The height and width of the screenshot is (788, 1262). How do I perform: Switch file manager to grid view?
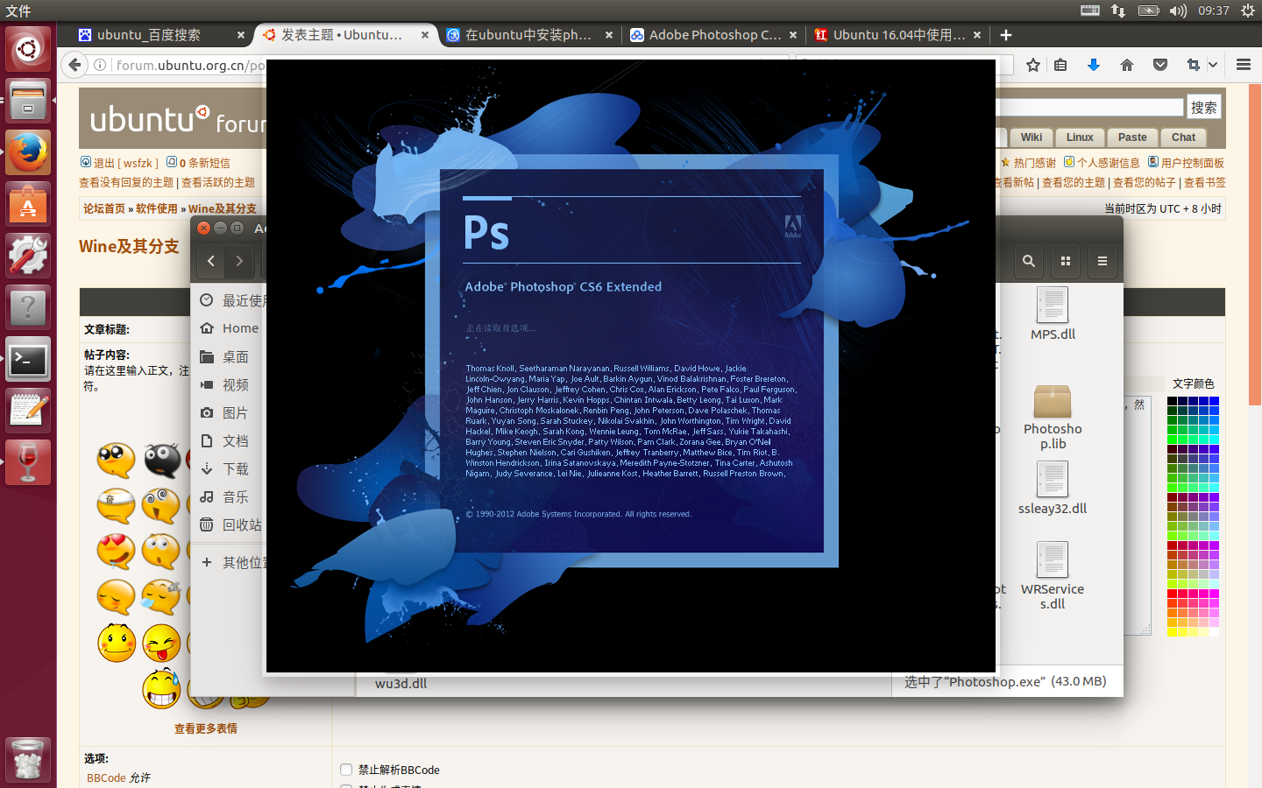tap(1066, 261)
